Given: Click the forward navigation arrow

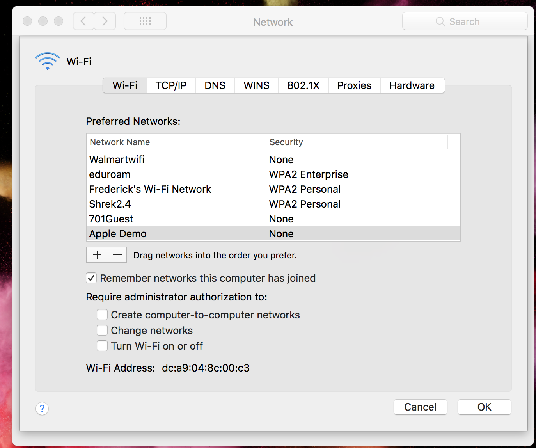Looking at the screenshot, I should pyautogui.click(x=105, y=21).
